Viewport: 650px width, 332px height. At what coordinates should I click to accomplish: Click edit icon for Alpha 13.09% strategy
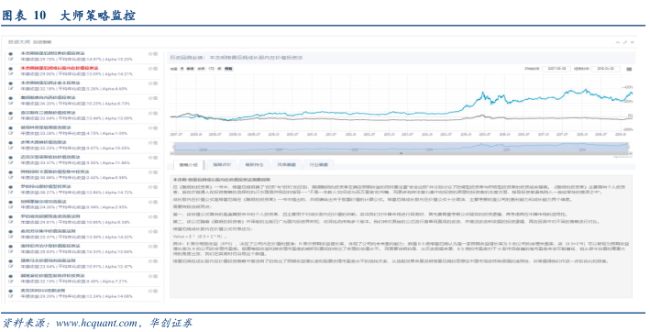click(x=11, y=118)
